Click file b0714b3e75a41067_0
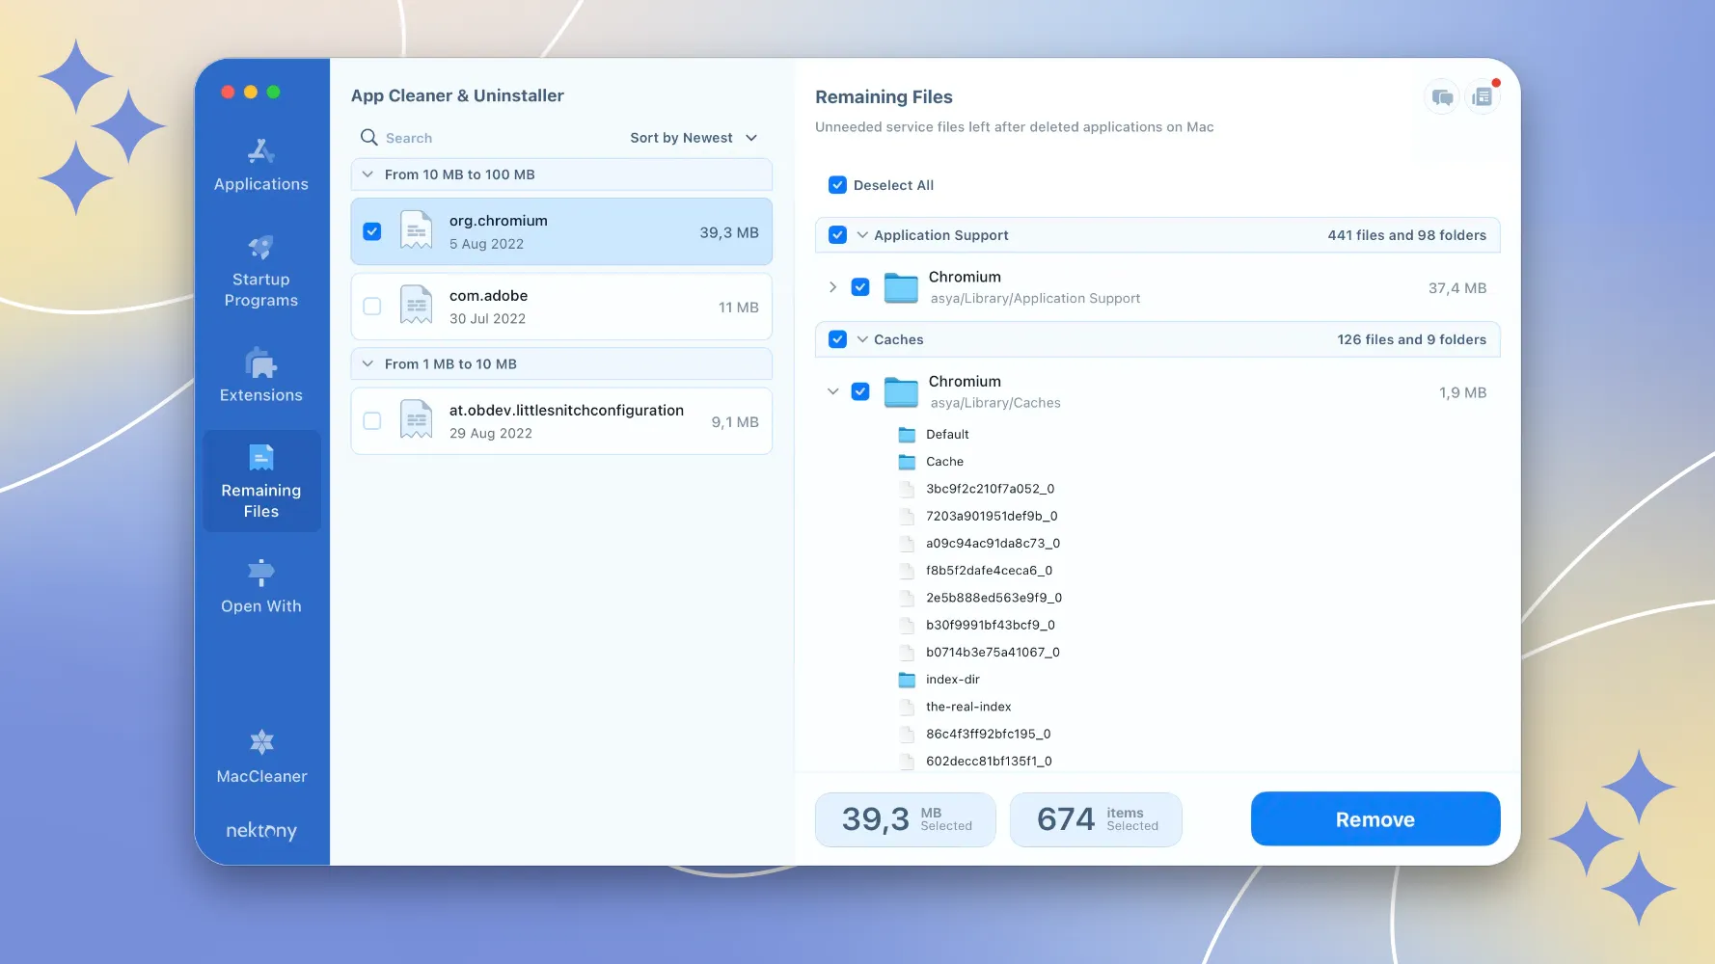 [x=993, y=653]
